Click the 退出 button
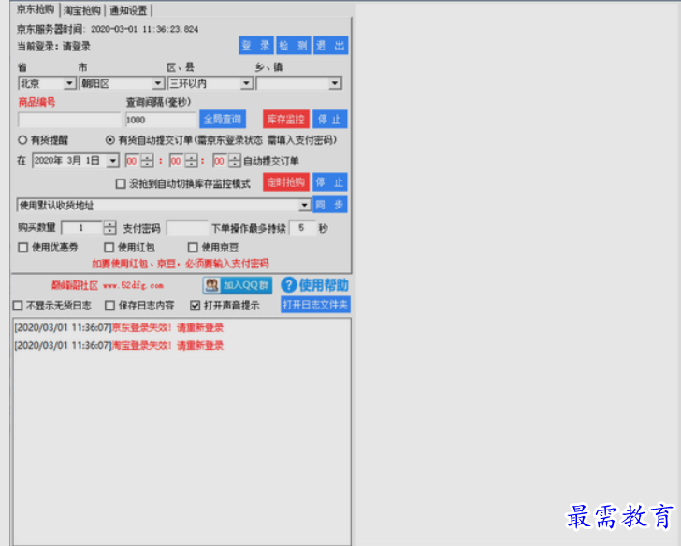This screenshot has width=681, height=546. click(330, 45)
